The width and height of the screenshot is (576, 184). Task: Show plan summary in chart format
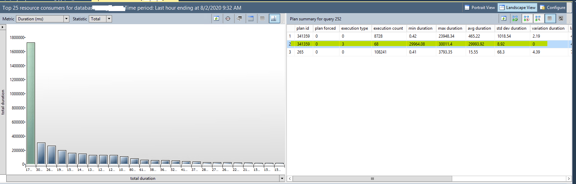coord(561,19)
